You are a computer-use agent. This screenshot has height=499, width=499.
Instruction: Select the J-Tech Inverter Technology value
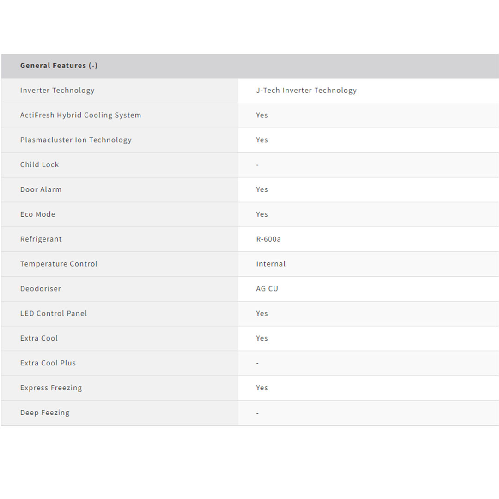point(306,91)
